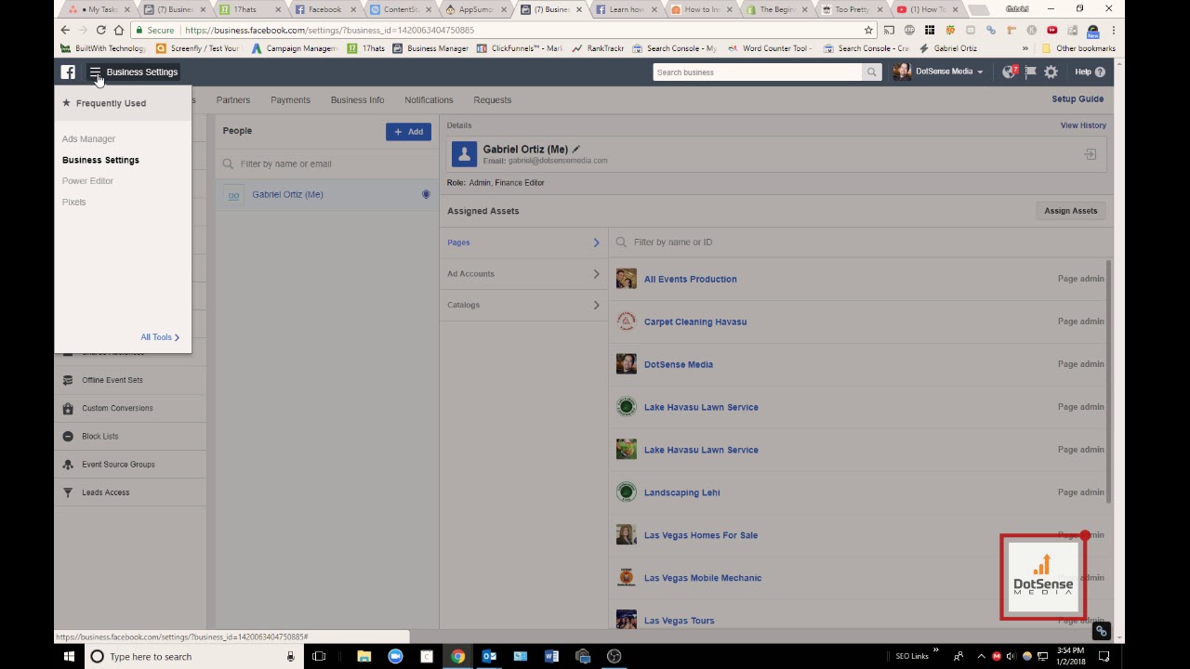Click Cast icon in browser toolbar

coord(889,30)
